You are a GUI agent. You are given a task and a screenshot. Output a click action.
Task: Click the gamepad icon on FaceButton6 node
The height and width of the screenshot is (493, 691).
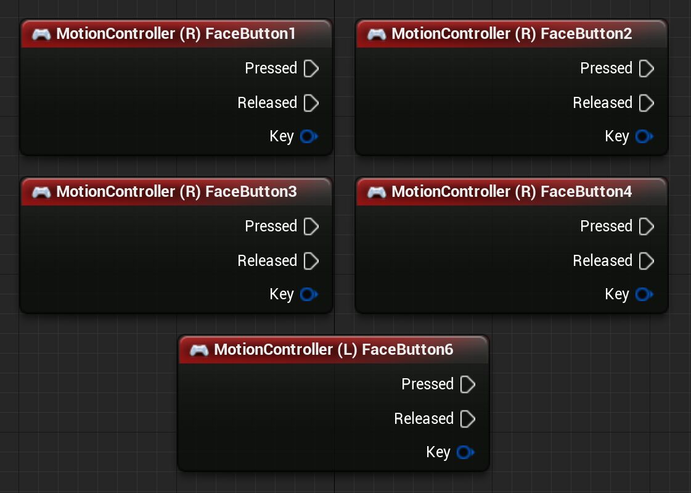[x=199, y=350]
